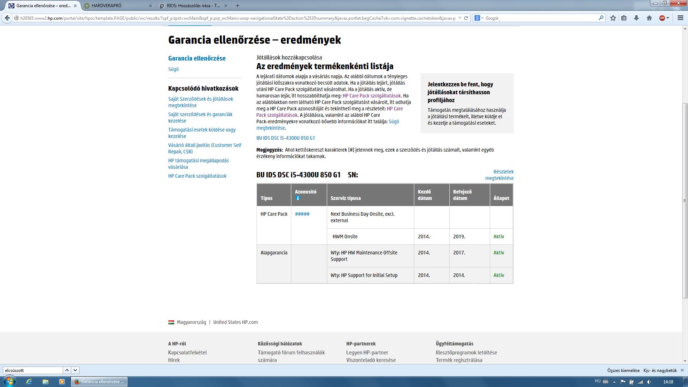Bookmark this page with the star icon
This screenshot has height=387, width=688.
coord(613,18)
